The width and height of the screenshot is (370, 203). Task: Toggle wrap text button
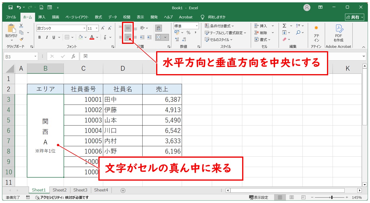(159, 28)
